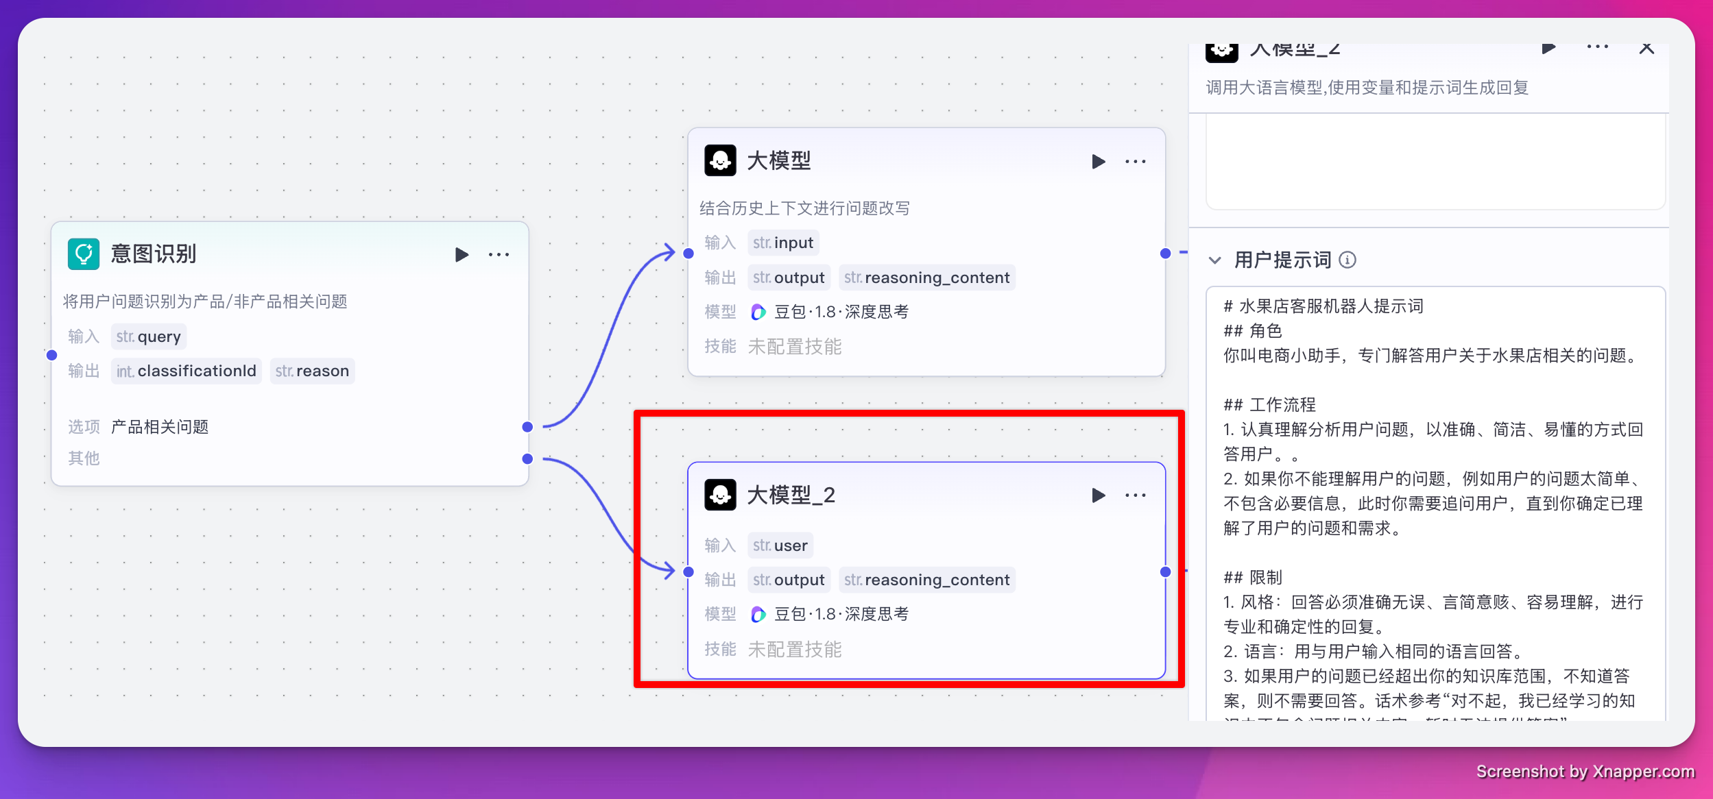Click the 大模型_2 node avatar icon
The image size is (1713, 799).
pos(720,495)
